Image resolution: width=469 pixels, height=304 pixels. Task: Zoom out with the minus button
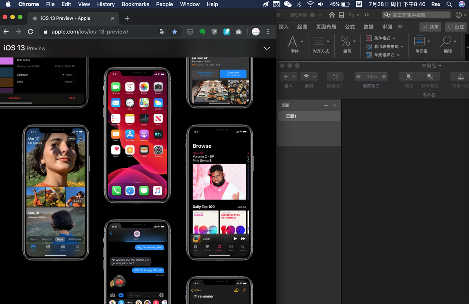click(358, 77)
